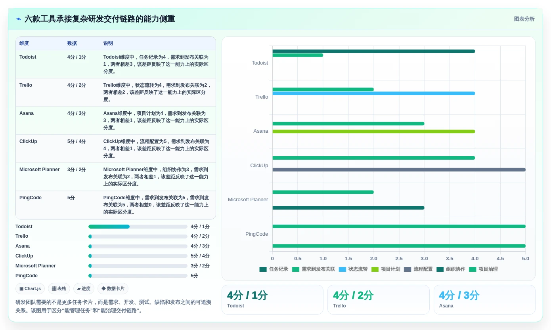Click the footer note about 研发团队
Viewport: 551px width, 330px height.
113,306
